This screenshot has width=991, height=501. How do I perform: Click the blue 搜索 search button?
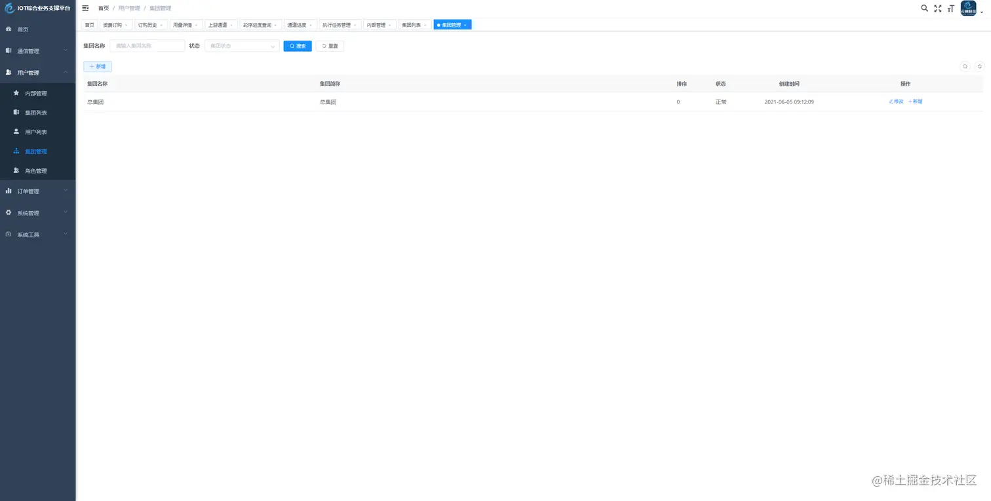point(298,46)
